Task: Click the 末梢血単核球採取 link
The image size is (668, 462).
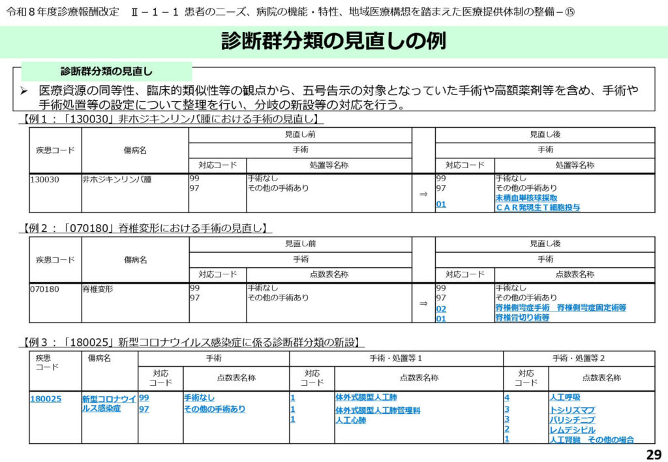Action: [526, 197]
